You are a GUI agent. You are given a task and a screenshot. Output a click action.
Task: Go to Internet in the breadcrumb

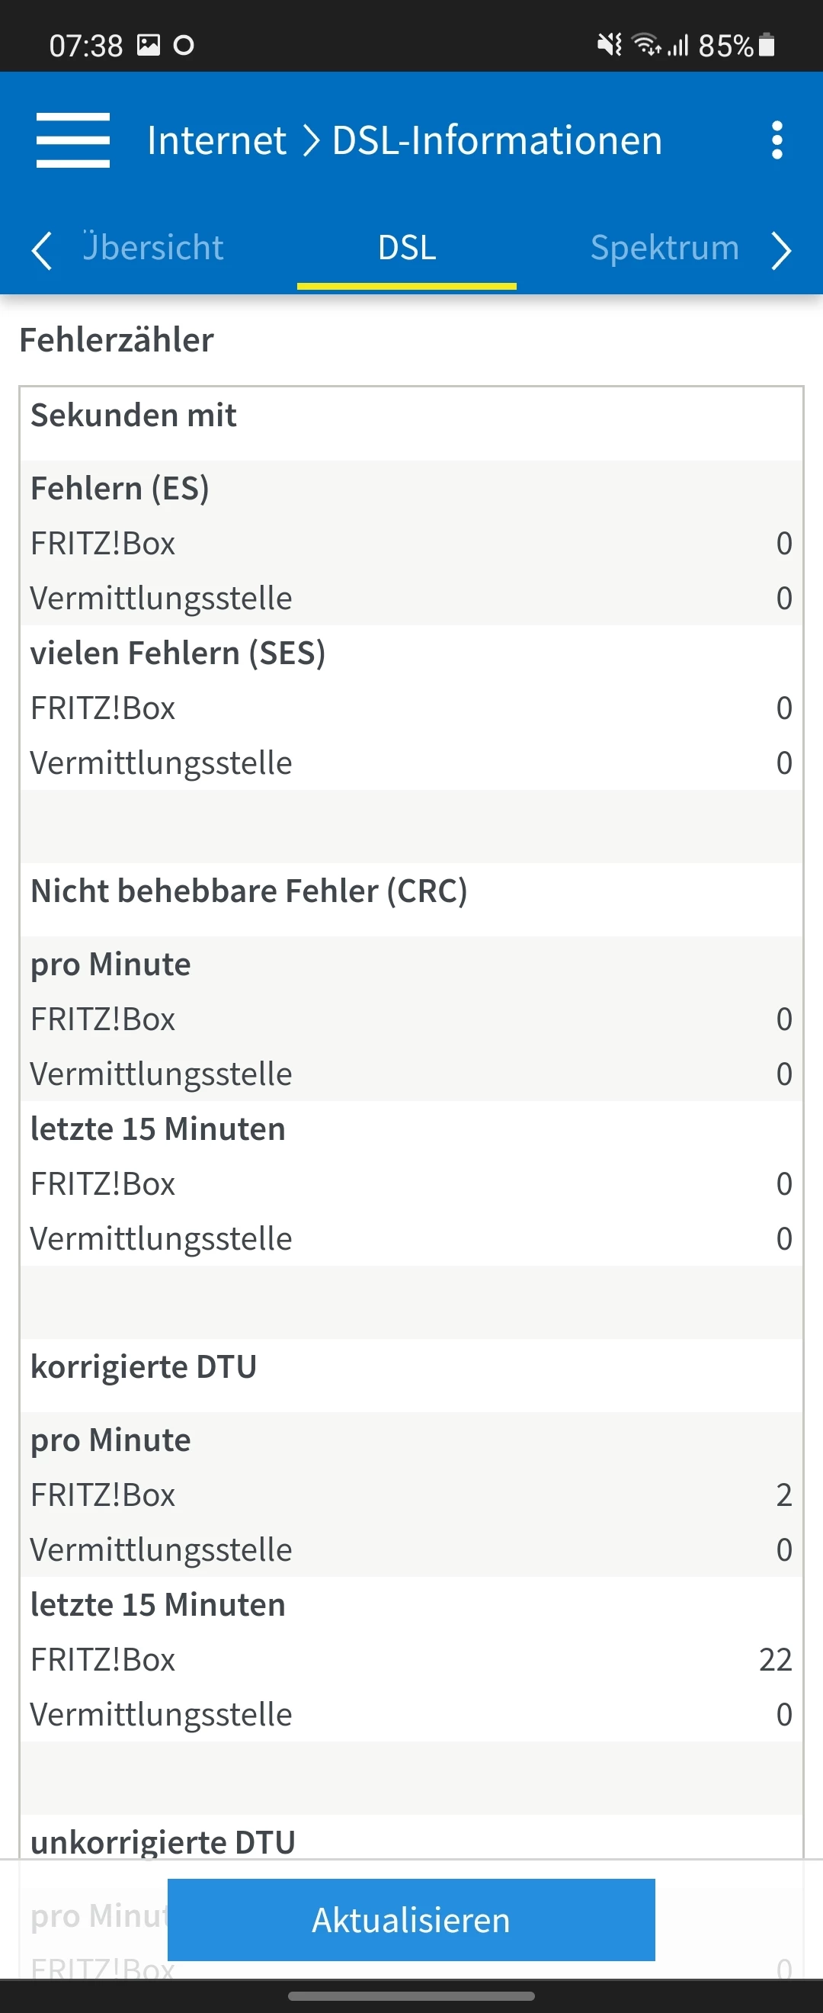[216, 140]
